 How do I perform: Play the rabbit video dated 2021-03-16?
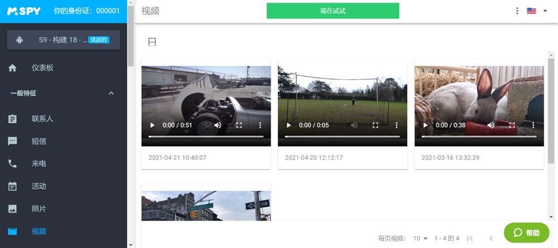pos(425,125)
